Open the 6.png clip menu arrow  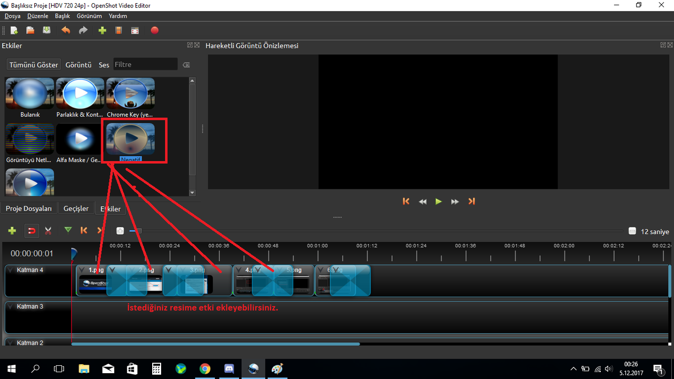[x=320, y=270]
